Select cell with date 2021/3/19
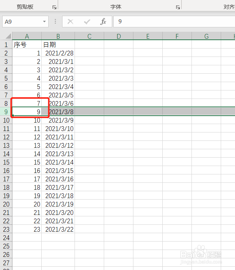This screenshot has height=270, width=235. [x=58, y=204]
